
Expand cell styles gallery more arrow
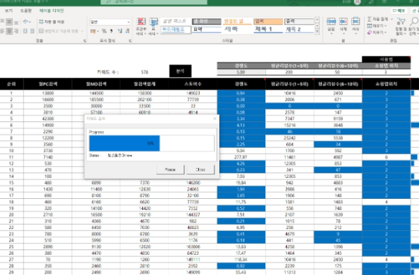click(x=317, y=31)
